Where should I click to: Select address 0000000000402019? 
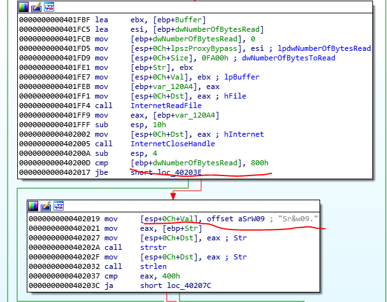[64, 219]
